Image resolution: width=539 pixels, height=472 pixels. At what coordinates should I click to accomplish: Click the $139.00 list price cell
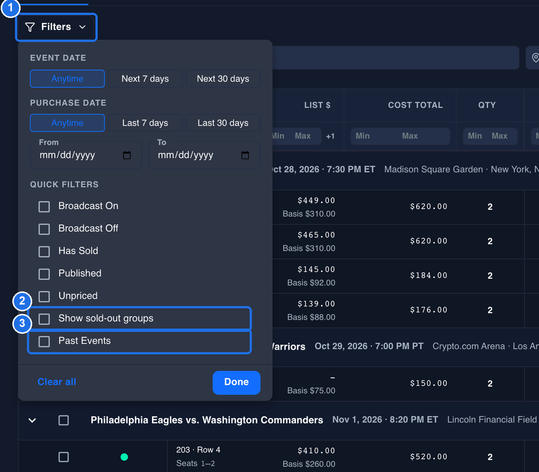click(x=317, y=304)
